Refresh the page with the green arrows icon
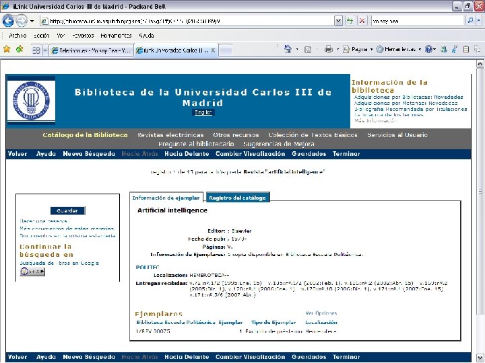This screenshot has width=485, height=363. (x=350, y=21)
